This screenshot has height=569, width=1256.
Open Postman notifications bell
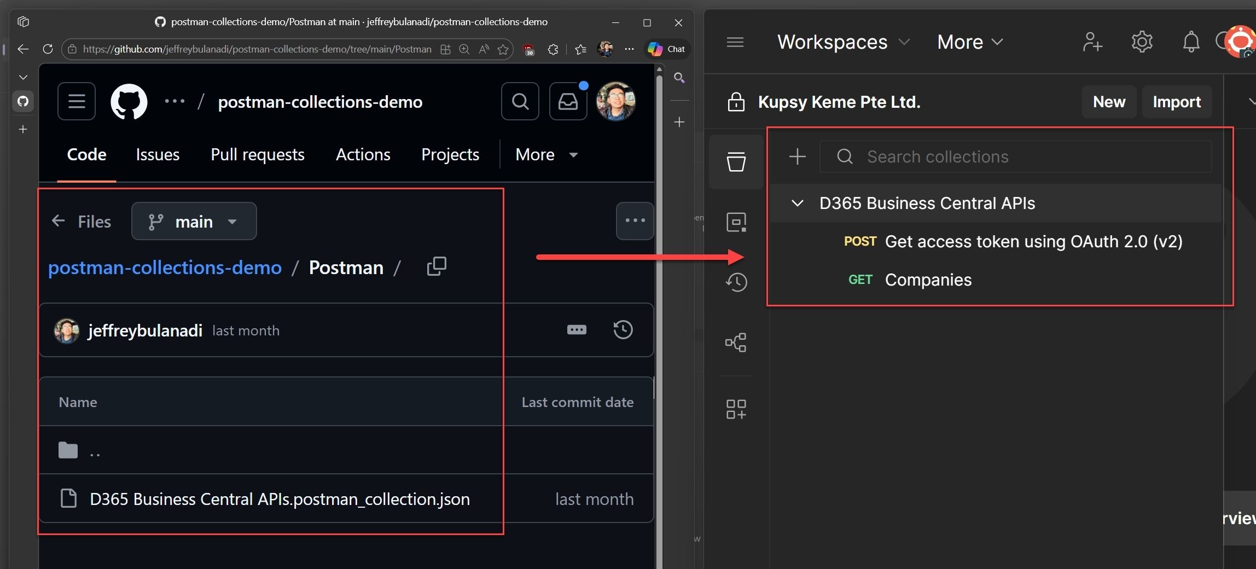(1191, 42)
